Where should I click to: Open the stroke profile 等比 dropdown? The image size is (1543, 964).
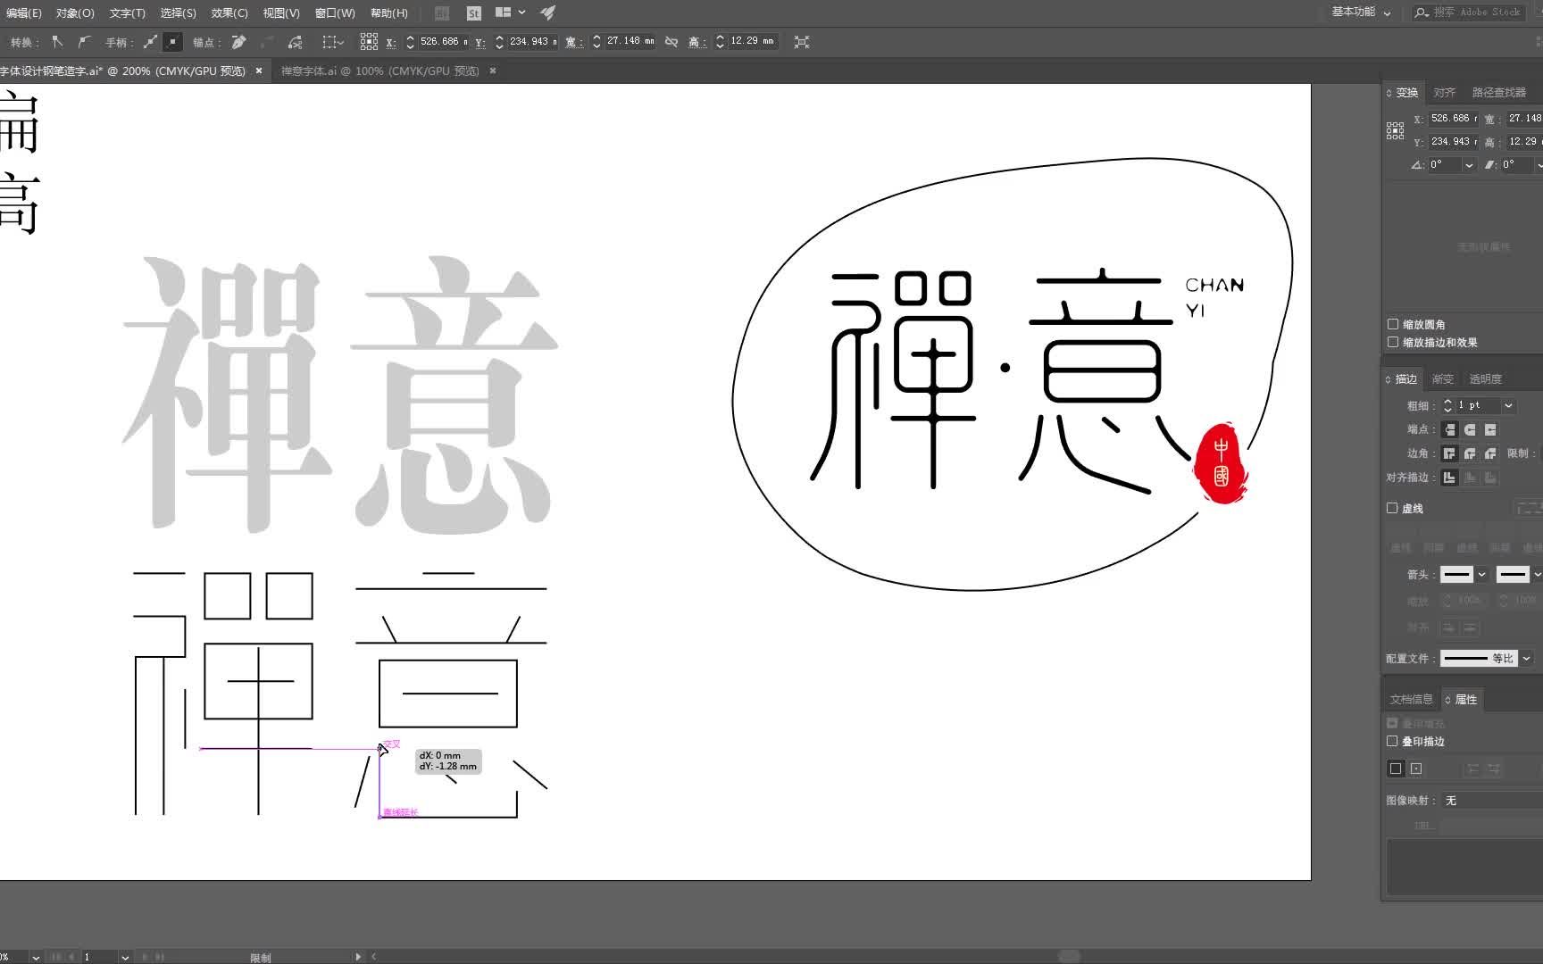[1526, 658]
